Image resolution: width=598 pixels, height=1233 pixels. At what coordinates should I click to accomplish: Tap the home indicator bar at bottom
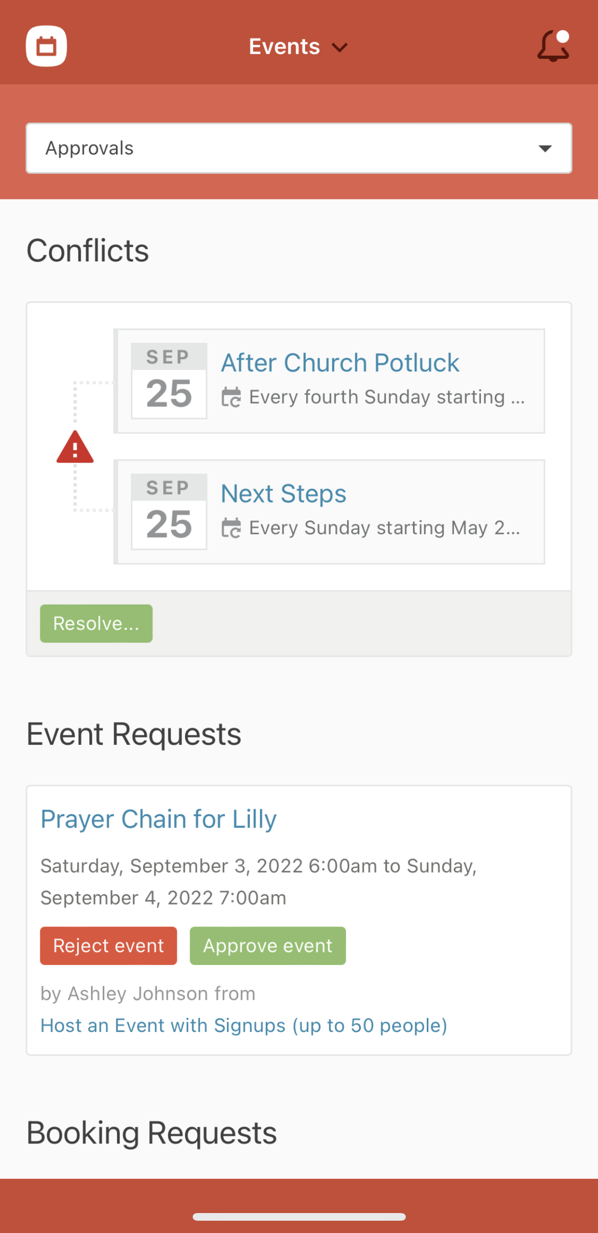click(x=299, y=1217)
